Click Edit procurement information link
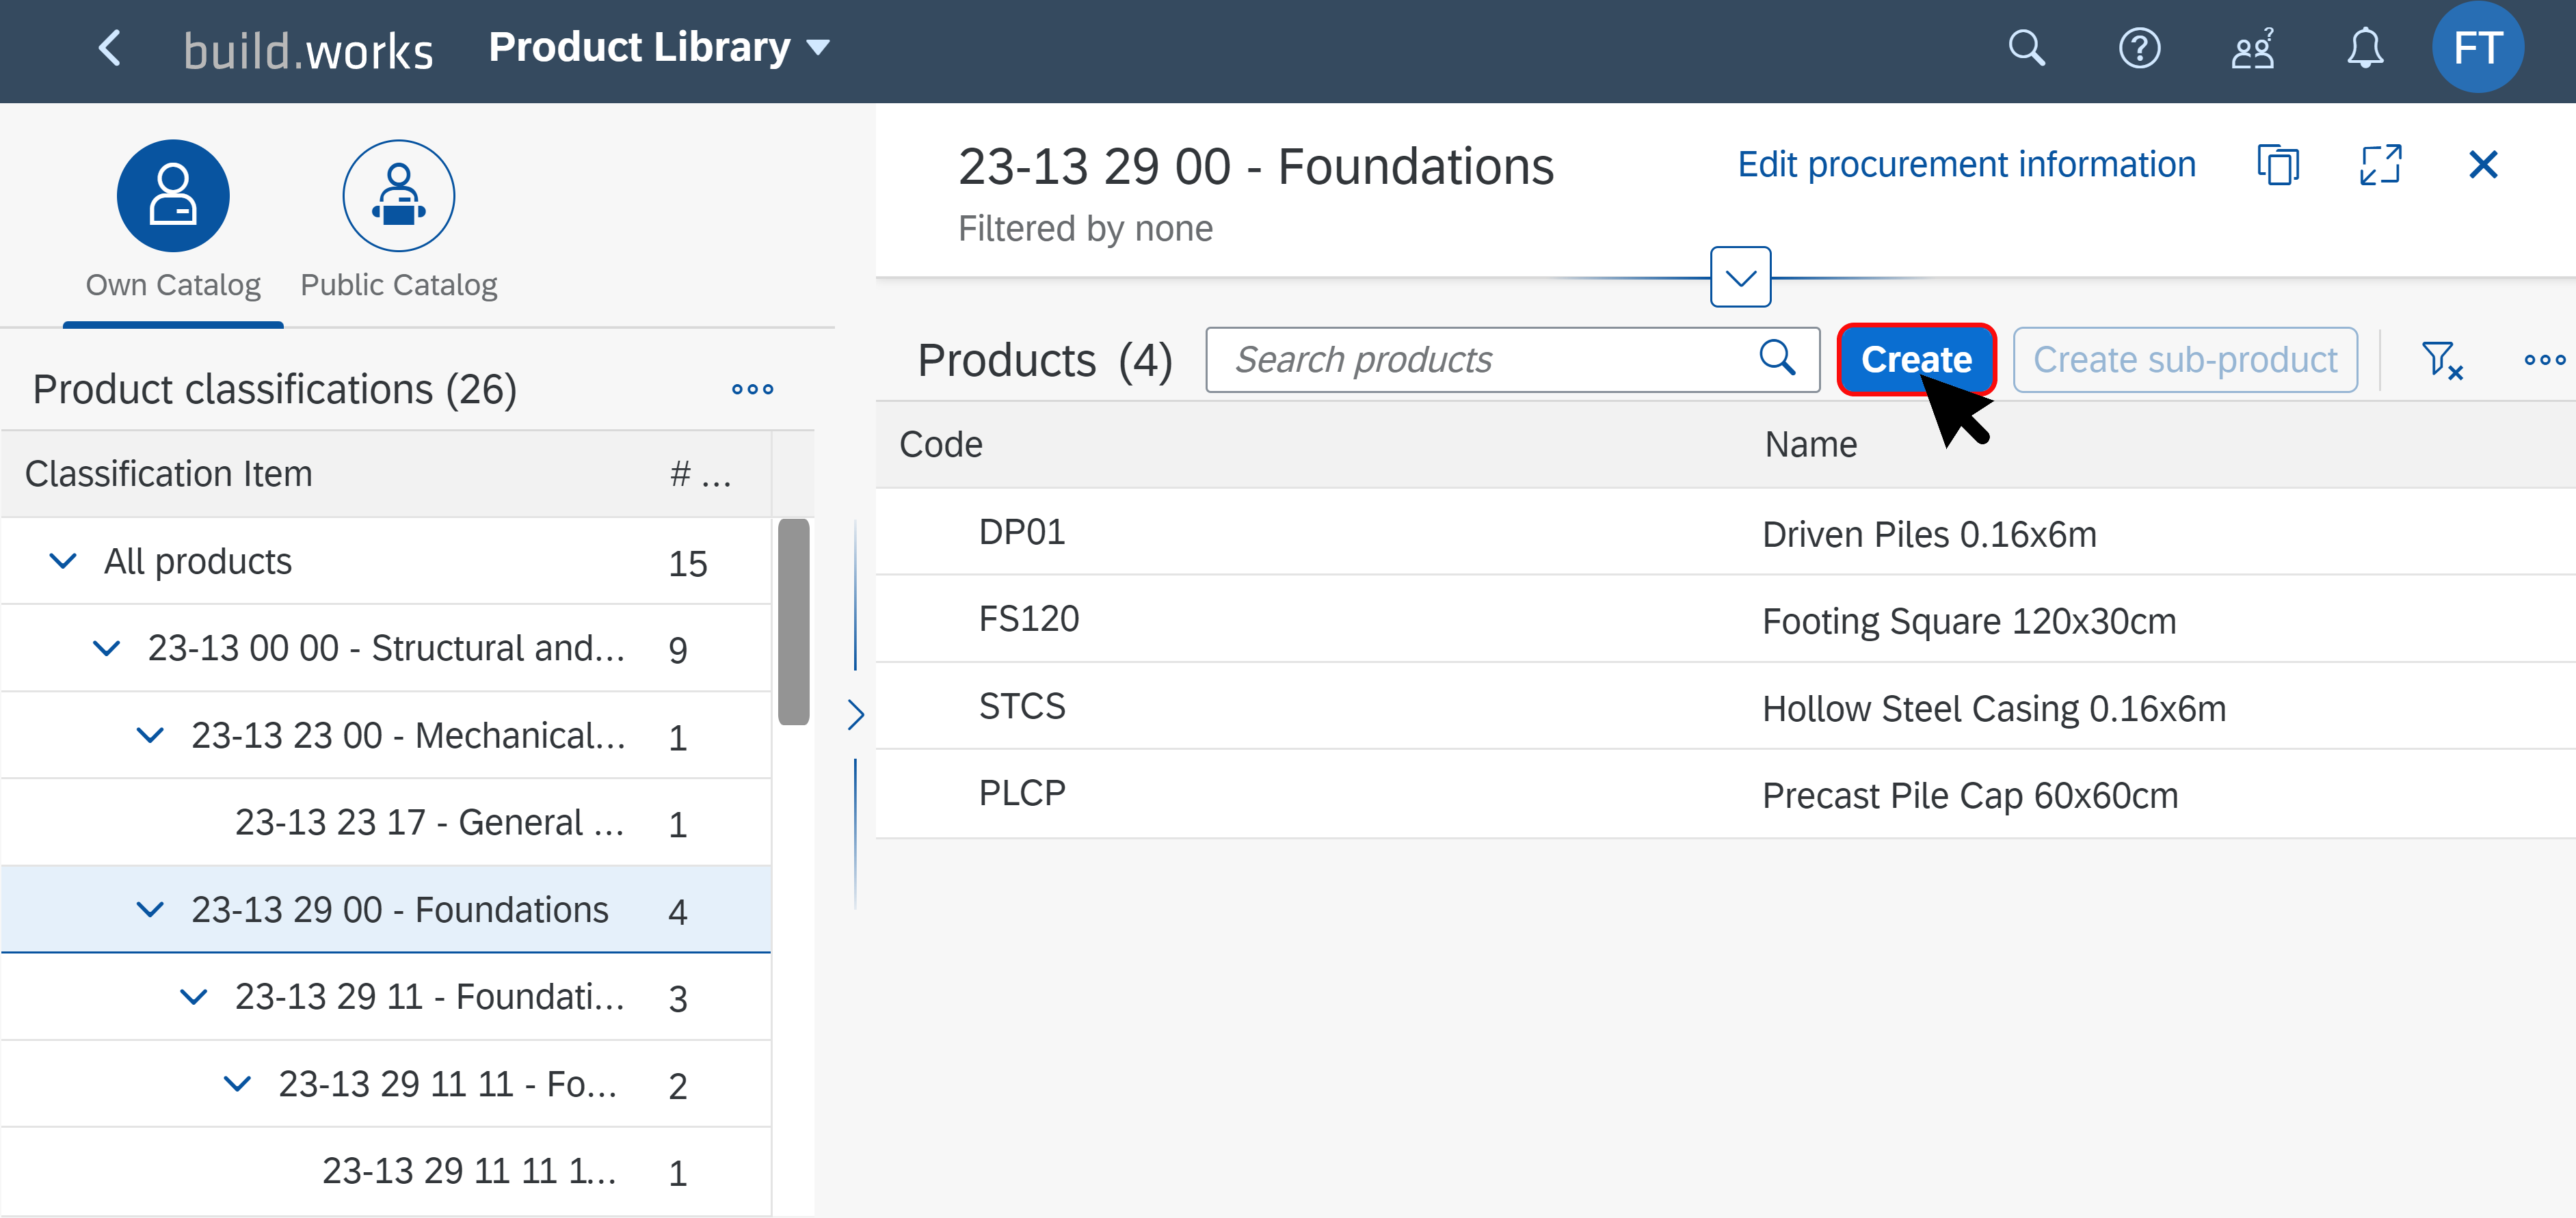The image size is (2576, 1218). click(x=1966, y=165)
